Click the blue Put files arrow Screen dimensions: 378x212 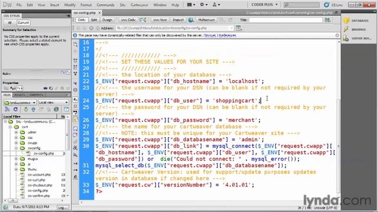click(33, 110)
